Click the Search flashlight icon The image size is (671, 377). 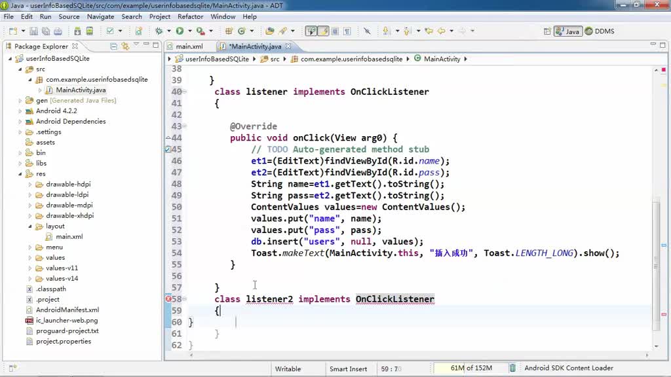tap(283, 31)
